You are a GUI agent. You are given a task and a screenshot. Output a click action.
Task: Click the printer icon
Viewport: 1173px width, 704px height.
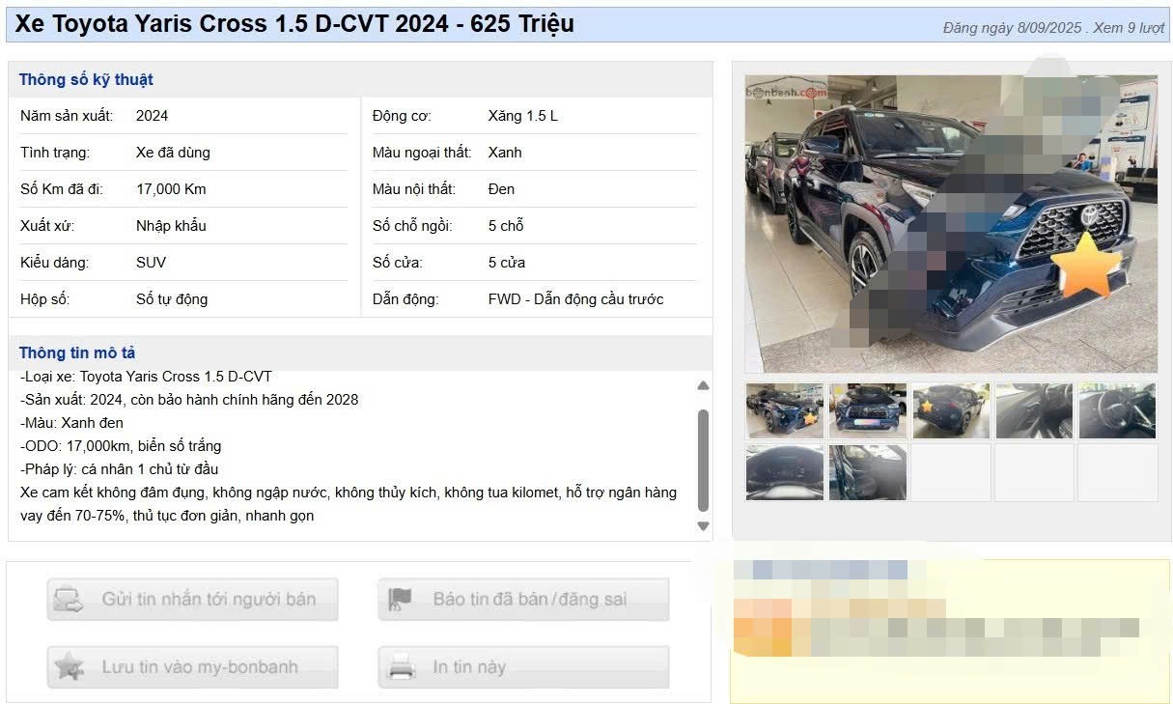click(401, 666)
